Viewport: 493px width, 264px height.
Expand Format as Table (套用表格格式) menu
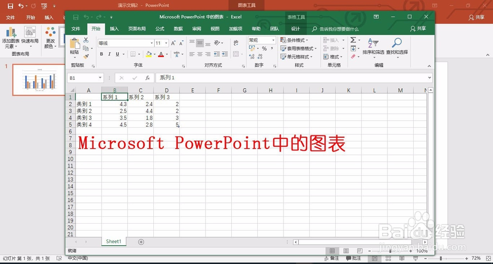(298, 48)
